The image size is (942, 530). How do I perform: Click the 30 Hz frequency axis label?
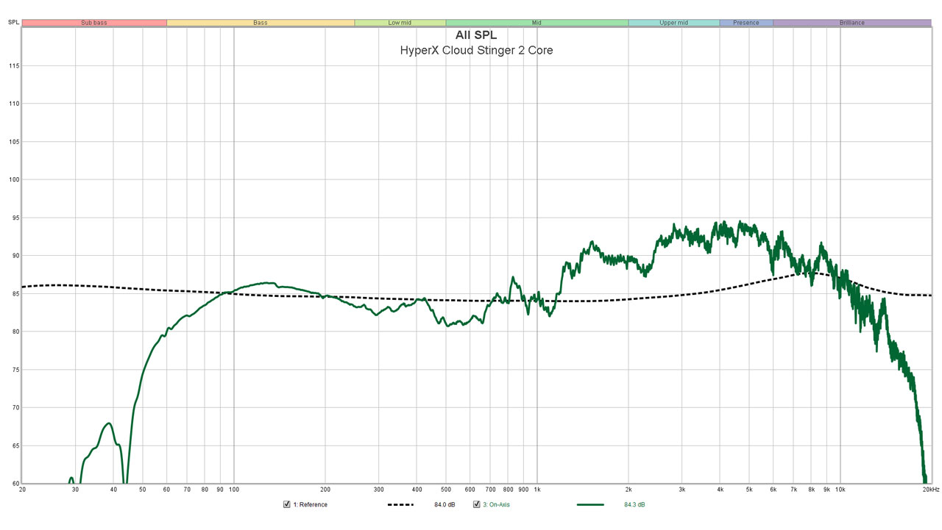75,490
